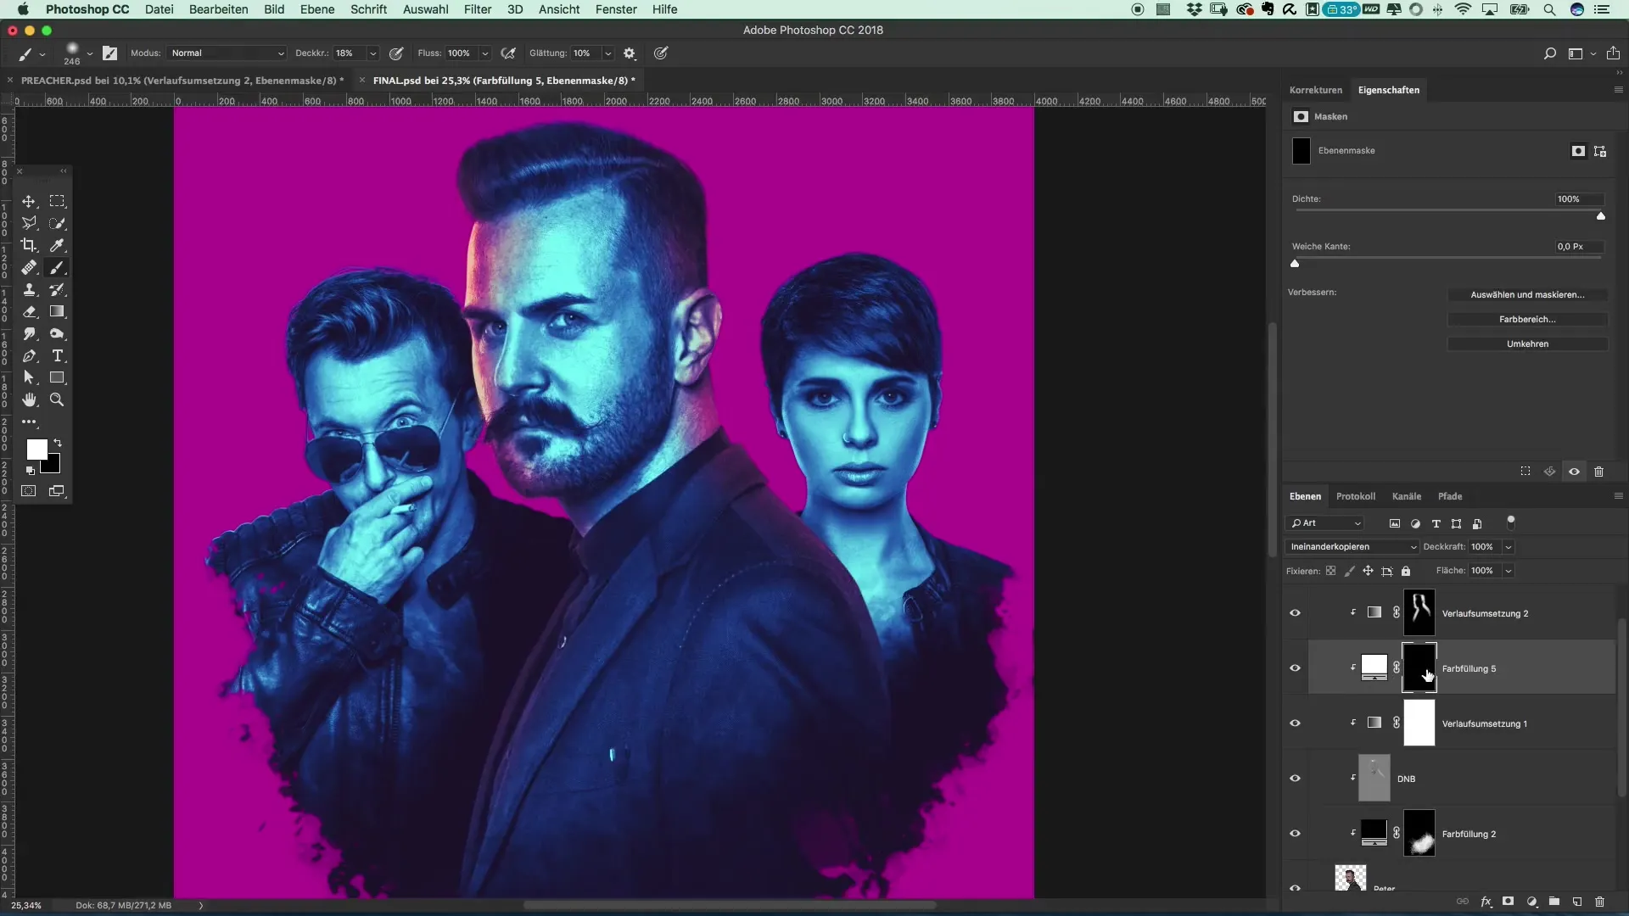
Task: Open Fluss flow dropdown arrow
Action: (x=485, y=53)
